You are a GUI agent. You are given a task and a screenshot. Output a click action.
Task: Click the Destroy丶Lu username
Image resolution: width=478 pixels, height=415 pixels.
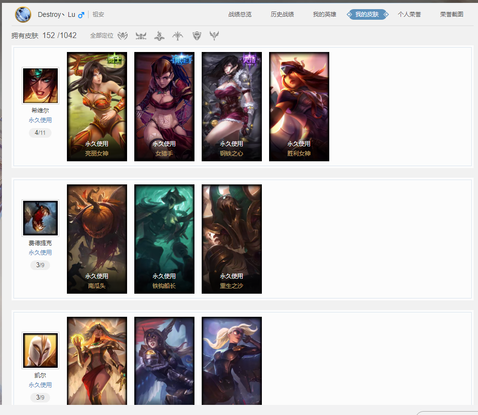56,14
